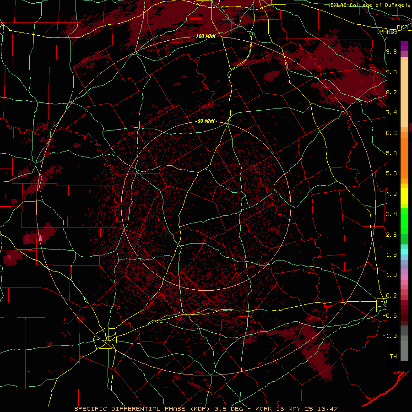Click the 100 NMI range ring label
This screenshot has width=412, height=412.
(206, 36)
